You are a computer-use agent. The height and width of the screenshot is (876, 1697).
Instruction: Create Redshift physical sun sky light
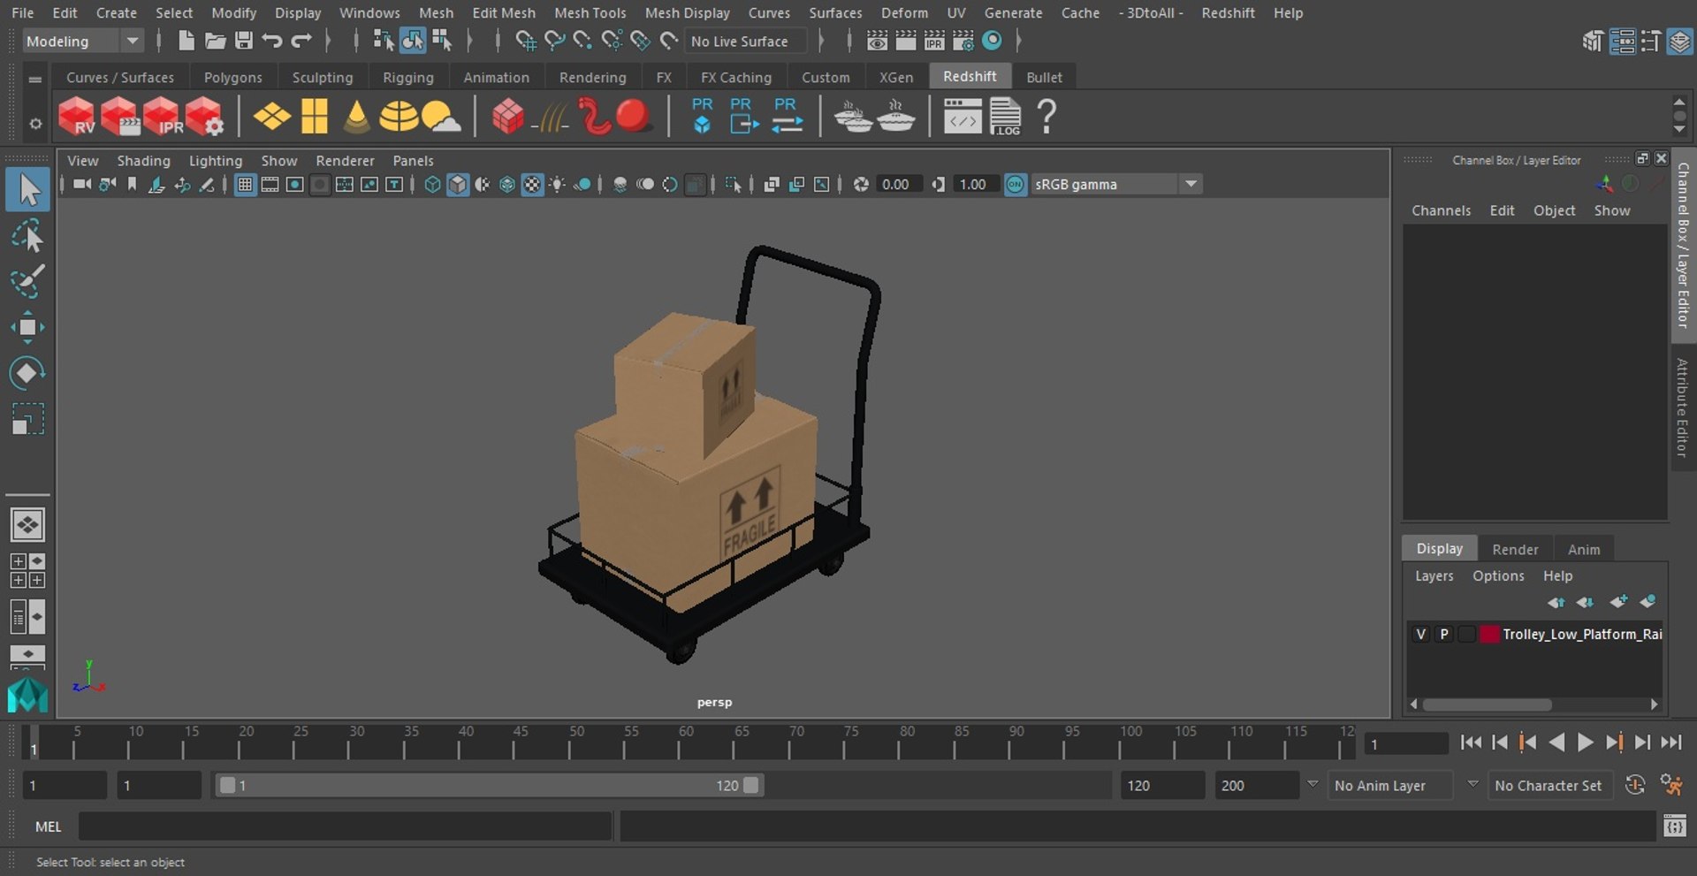pos(441,117)
